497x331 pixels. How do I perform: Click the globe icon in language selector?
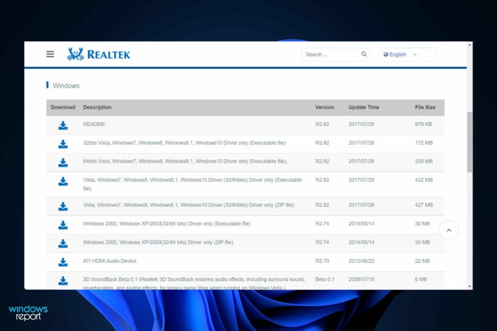tap(385, 54)
